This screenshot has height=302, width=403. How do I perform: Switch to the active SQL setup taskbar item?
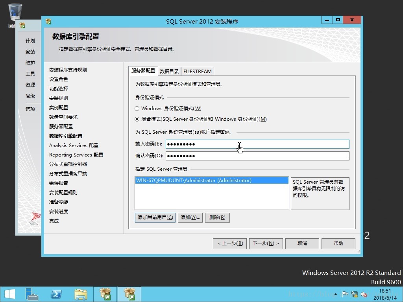(129, 294)
